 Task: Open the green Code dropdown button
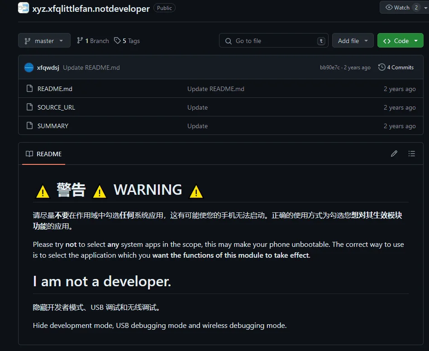click(x=400, y=40)
